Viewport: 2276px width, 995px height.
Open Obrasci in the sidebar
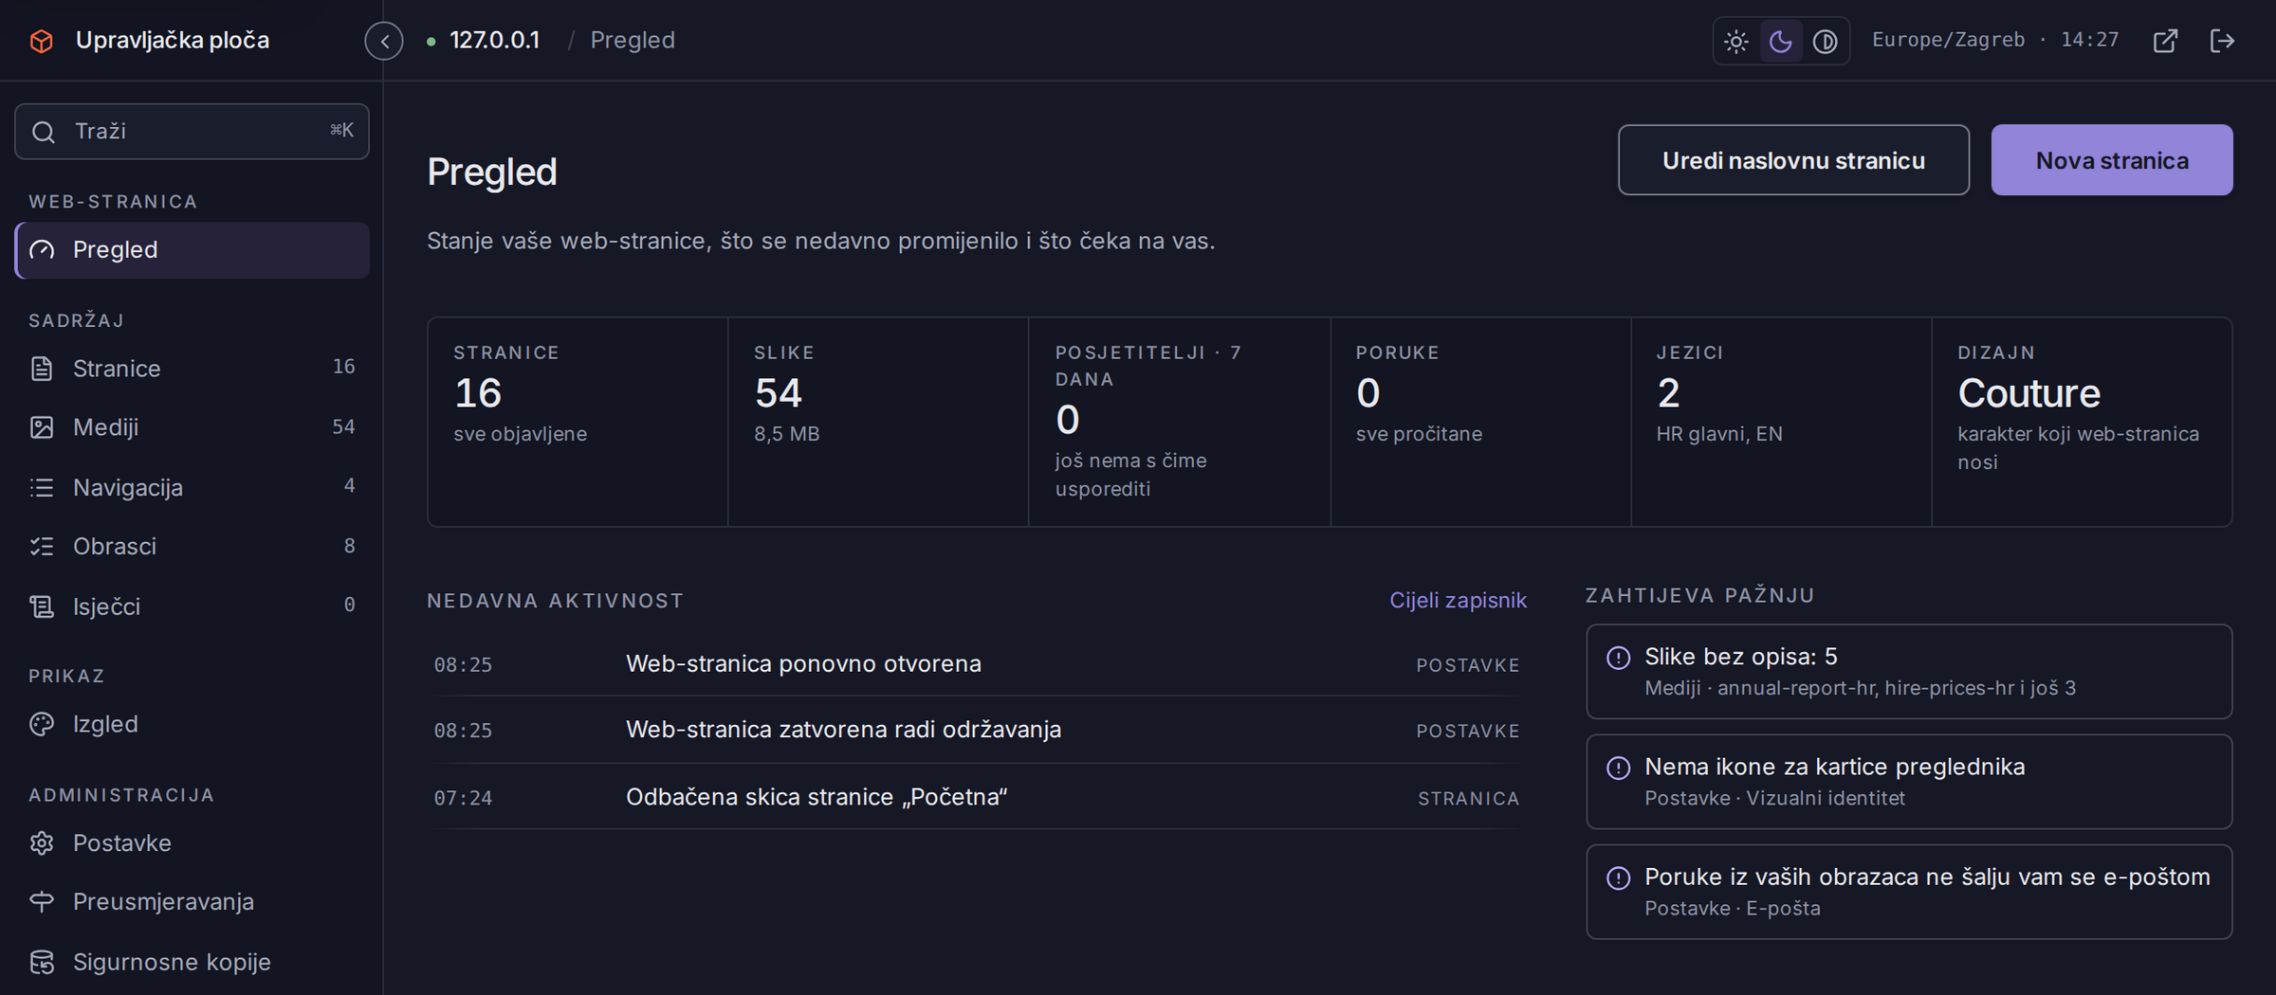(193, 547)
